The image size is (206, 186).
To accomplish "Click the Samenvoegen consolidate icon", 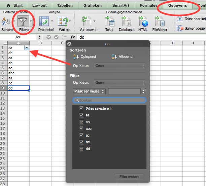I will 180,28.
